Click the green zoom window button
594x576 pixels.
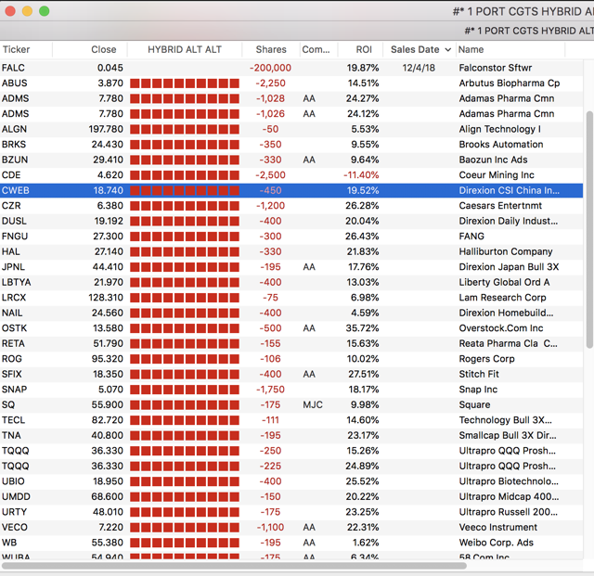[x=45, y=11]
